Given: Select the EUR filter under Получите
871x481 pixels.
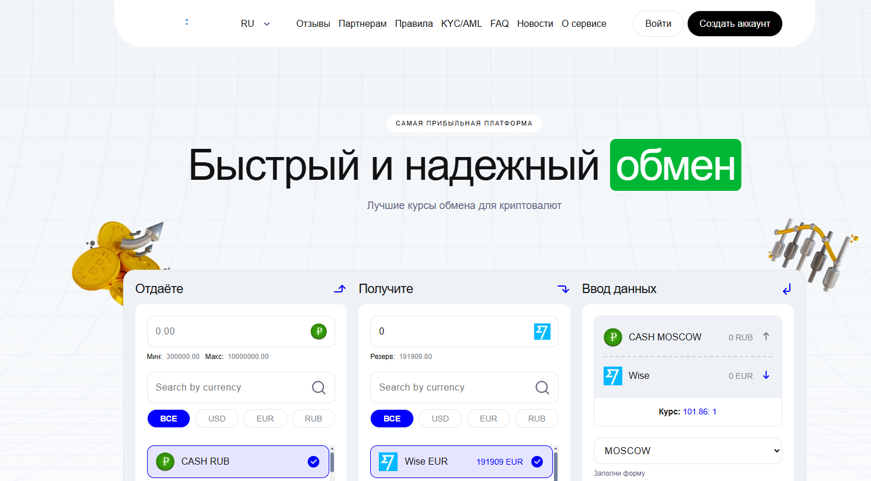Looking at the screenshot, I should point(489,419).
